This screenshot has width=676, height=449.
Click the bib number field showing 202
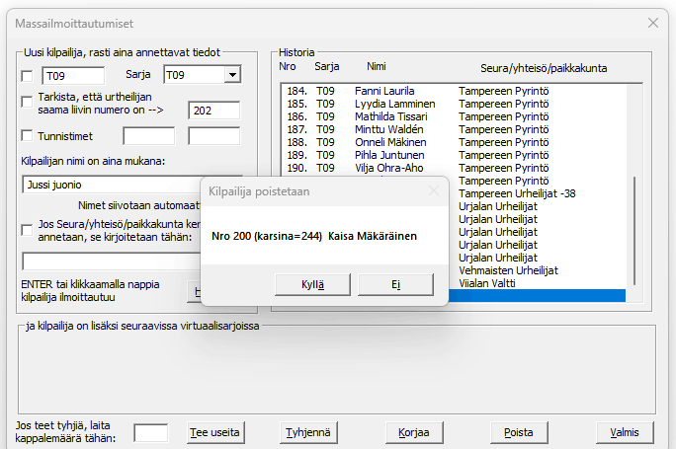click(x=213, y=112)
